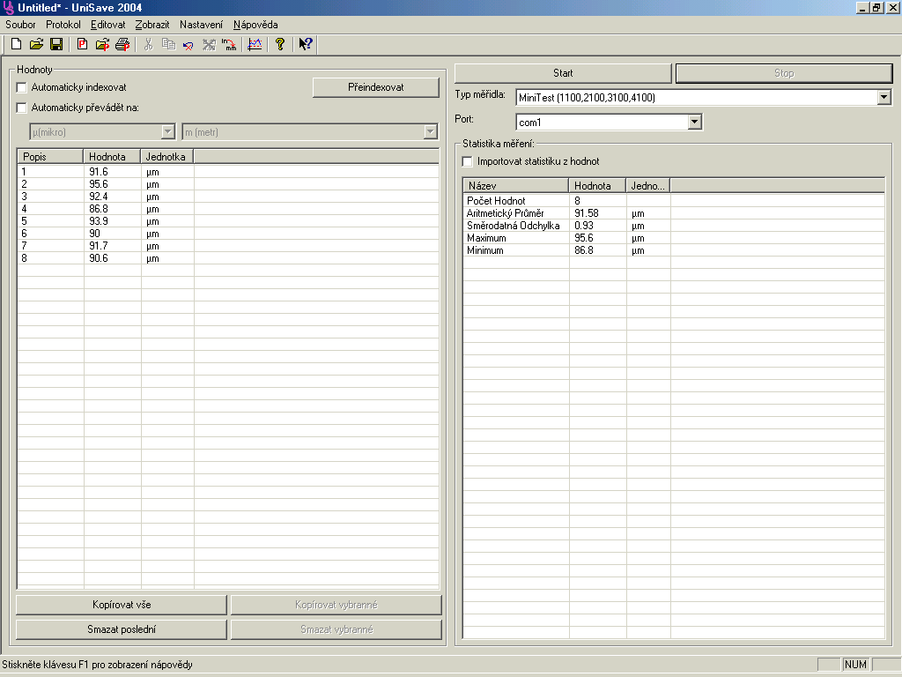Click the new protocol icon (page with red P)
The height and width of the screenshot is (677, 902).
pos(82,44)
